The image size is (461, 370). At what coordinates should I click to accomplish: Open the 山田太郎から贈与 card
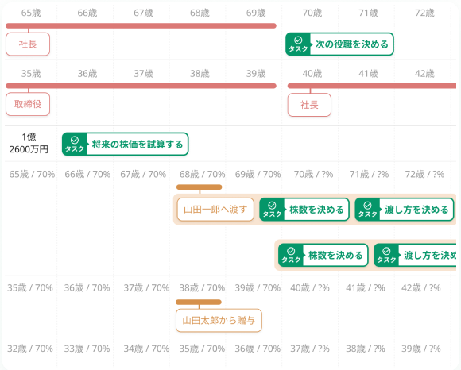[219, 320]
